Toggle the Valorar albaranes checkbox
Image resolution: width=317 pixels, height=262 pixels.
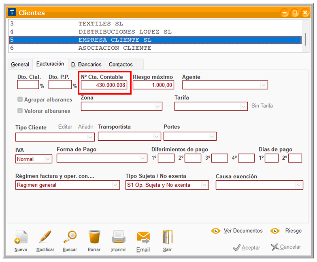click(x=20, y=111)
